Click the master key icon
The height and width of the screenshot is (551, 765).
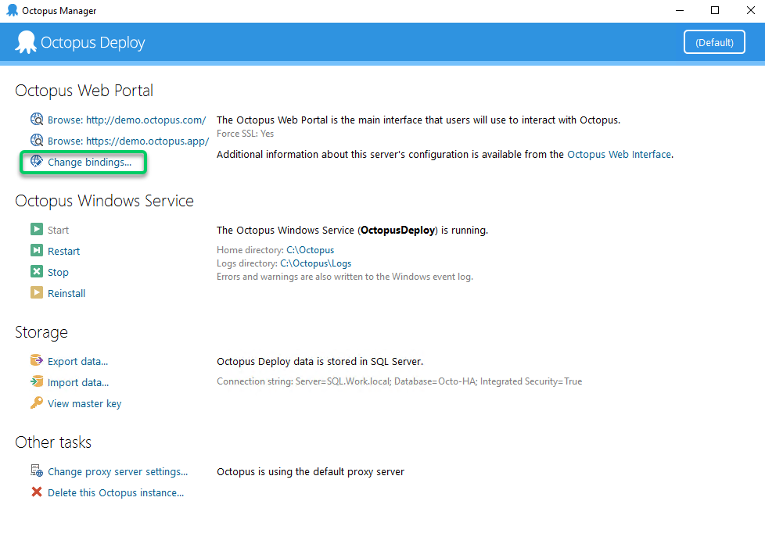coord(37,403)
